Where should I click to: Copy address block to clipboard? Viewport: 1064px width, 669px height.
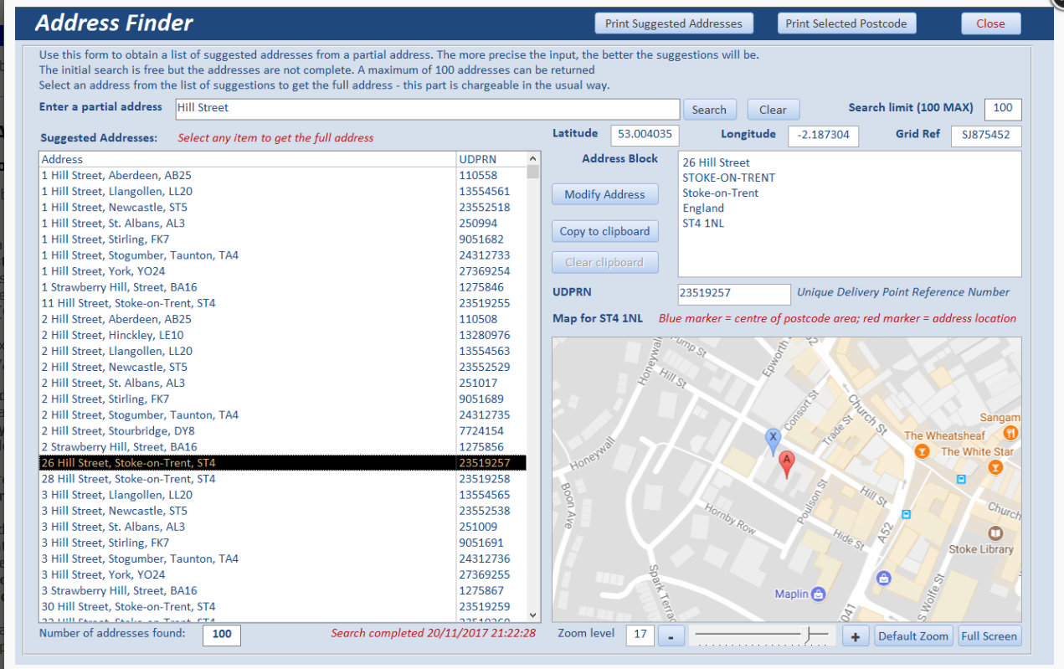pos(604,231)
